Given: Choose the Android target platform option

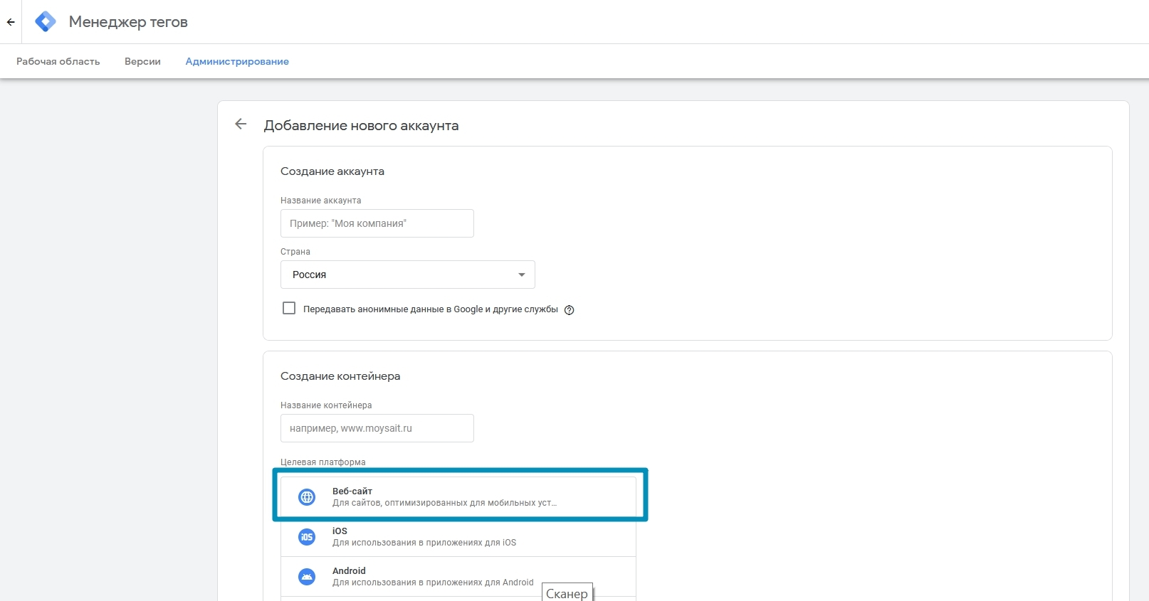Looking at the screenshot, I should 458,577.
